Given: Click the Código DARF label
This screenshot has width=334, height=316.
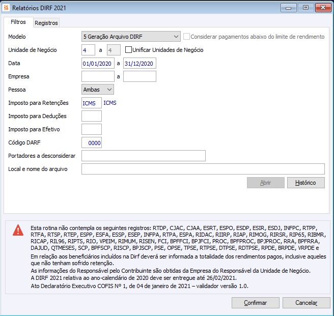Looking at the screenshot, I should coord(24,142).
